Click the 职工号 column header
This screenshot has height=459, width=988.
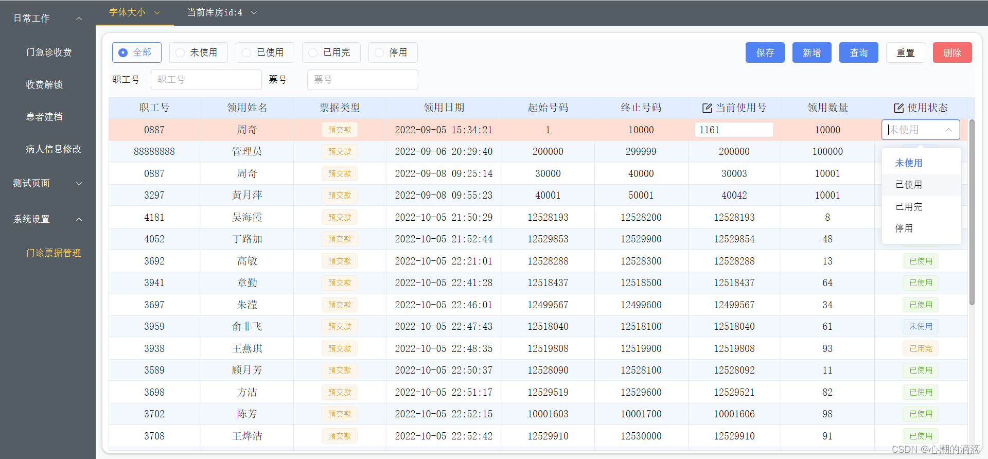(154, 108)
